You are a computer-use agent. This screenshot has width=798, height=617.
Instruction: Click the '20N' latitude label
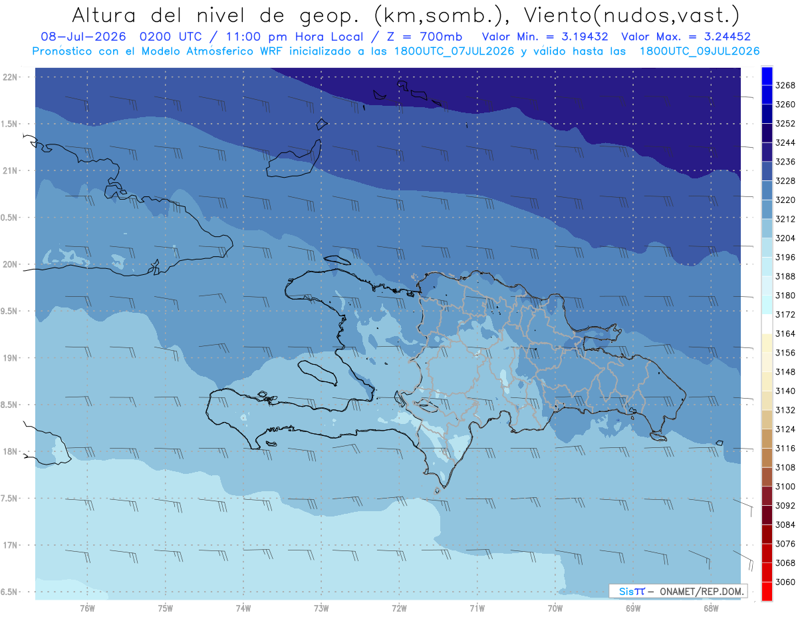10,264
